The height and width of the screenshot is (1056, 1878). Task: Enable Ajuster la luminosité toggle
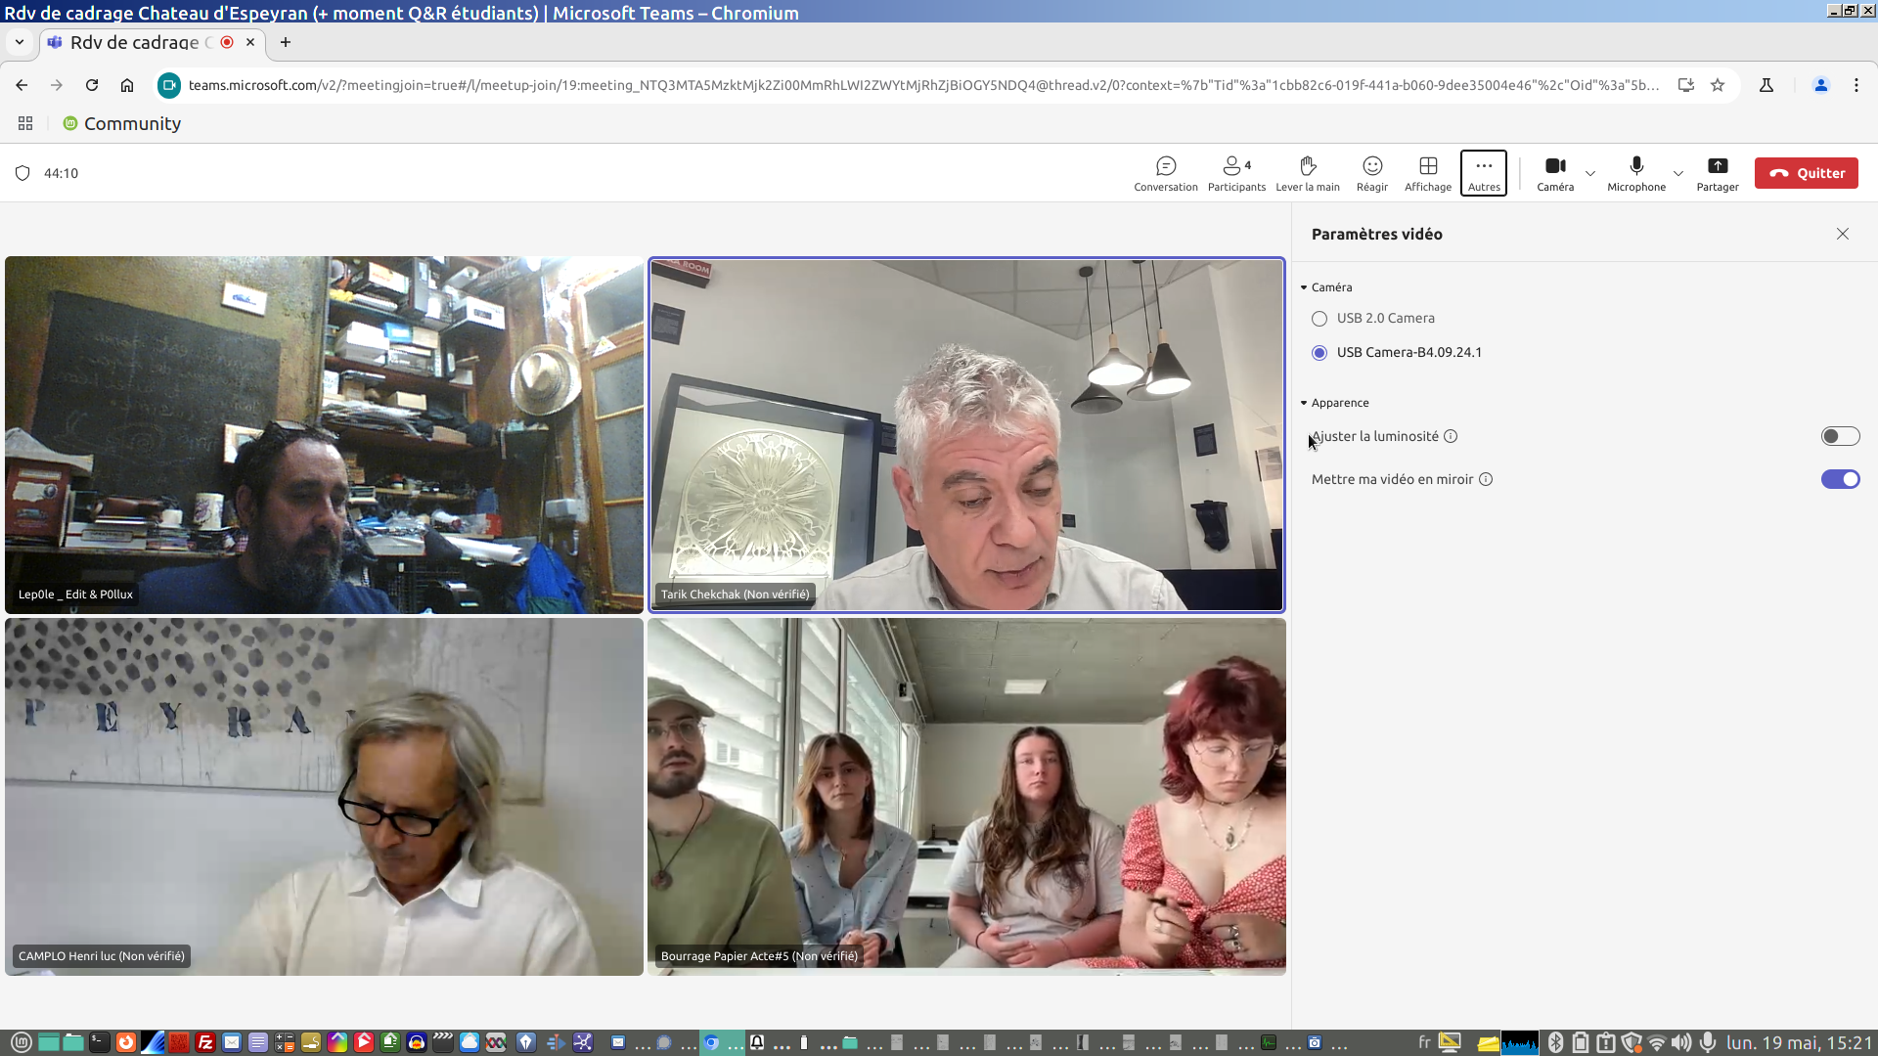(x=1839, y=436)
